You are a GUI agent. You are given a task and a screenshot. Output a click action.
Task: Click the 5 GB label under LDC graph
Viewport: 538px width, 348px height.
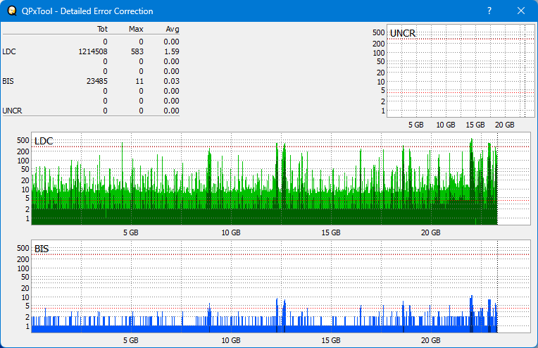pyautogui.click(x=131, y=232)
